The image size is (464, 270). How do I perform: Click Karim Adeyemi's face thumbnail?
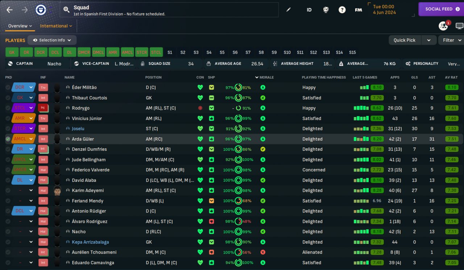[57, 191]
